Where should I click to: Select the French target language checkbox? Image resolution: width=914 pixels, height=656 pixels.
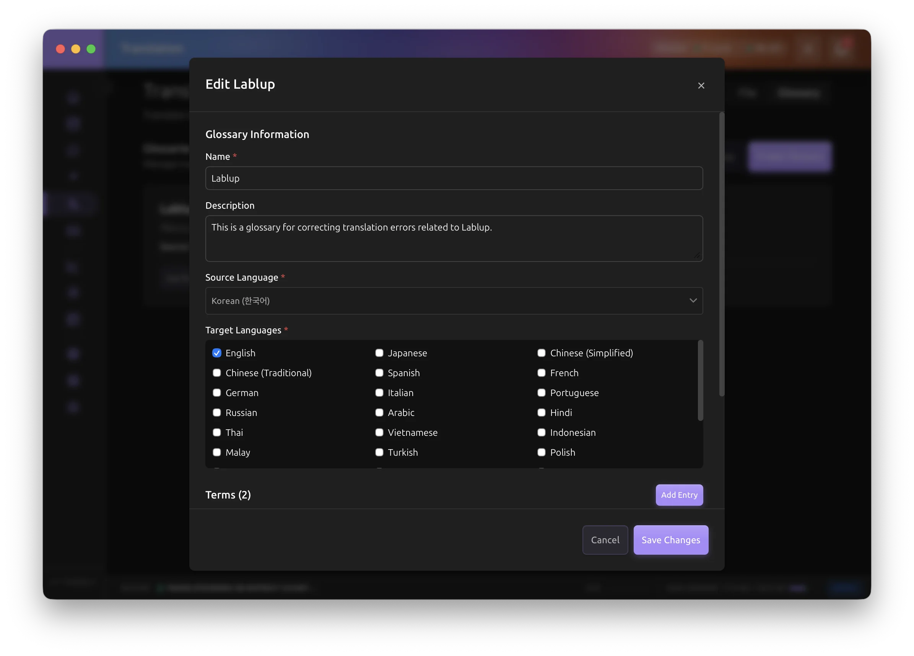point(541,373)
